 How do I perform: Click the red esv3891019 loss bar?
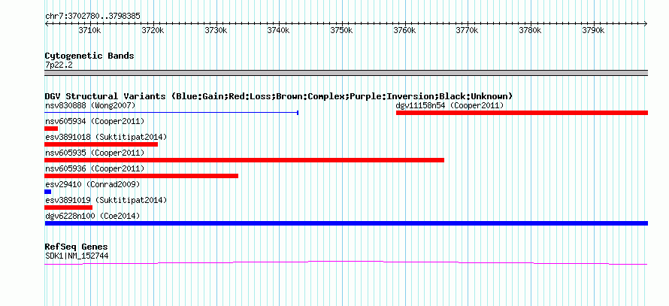[68, 208]
